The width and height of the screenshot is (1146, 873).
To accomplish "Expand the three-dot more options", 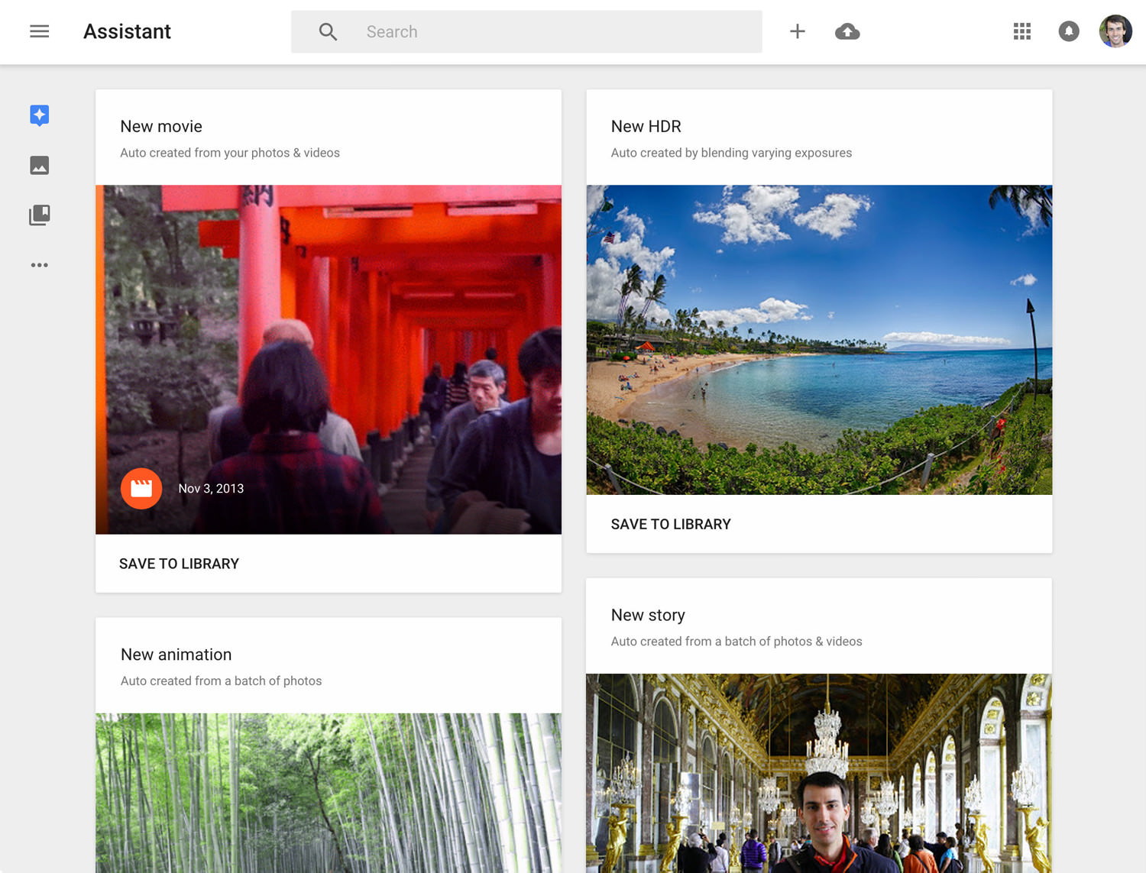I will [x=40, y=265].
